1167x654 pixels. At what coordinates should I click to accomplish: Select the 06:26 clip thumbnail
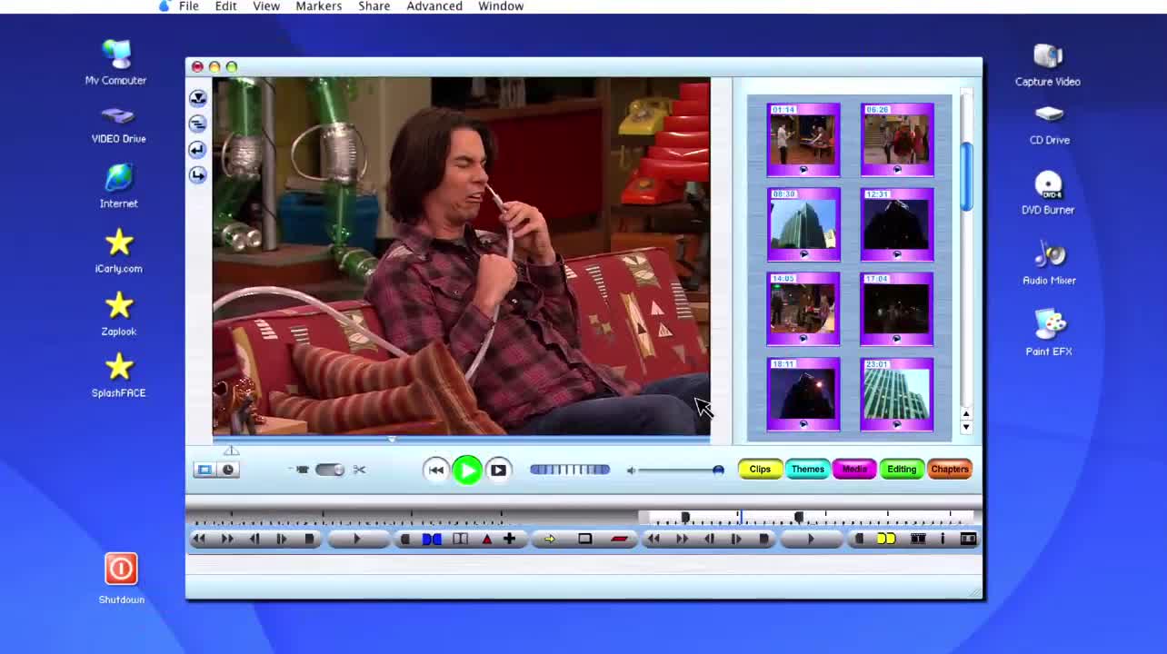coord(897,139)
